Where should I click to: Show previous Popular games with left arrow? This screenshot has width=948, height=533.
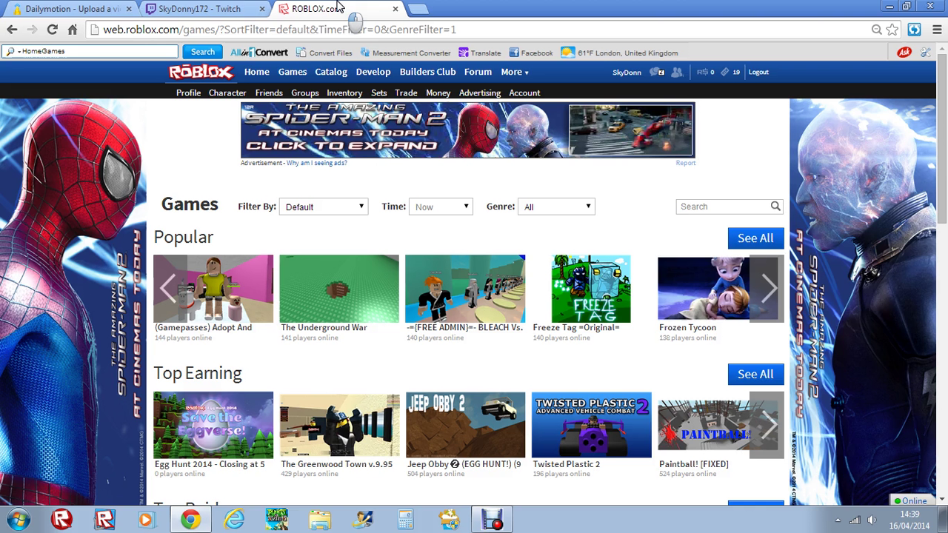(168, 289)
